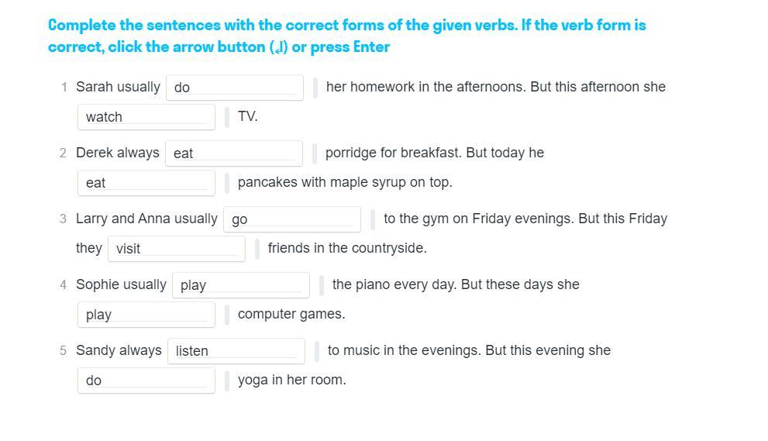Click submit bar before 'computer games'
The height and width of the screenshot is (441, 768).
coord(227,315)
